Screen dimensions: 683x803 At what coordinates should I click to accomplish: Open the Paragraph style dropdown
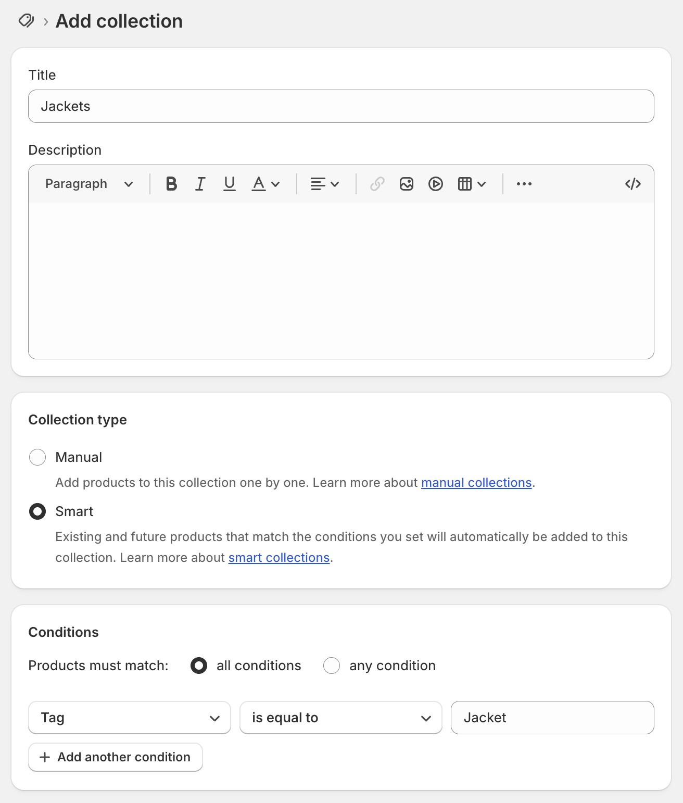[89, 184]
